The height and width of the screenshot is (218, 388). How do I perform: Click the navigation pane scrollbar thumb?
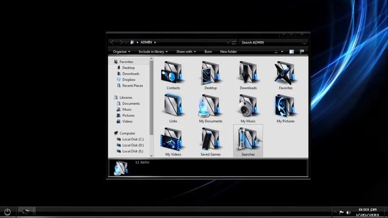coord(152,98)
